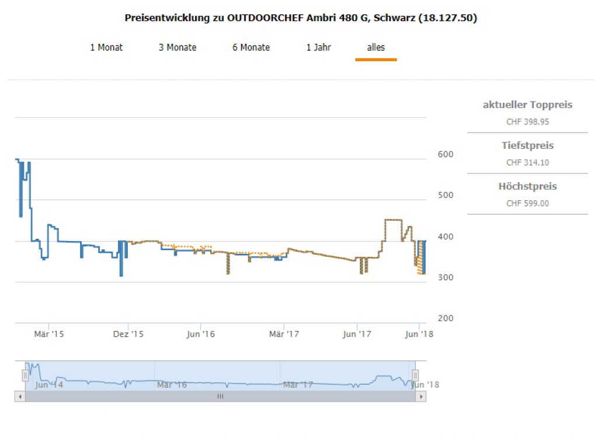This screenshot has height=439, width=598.
Task: Show the 6 Monate price range
Action: 251,48
